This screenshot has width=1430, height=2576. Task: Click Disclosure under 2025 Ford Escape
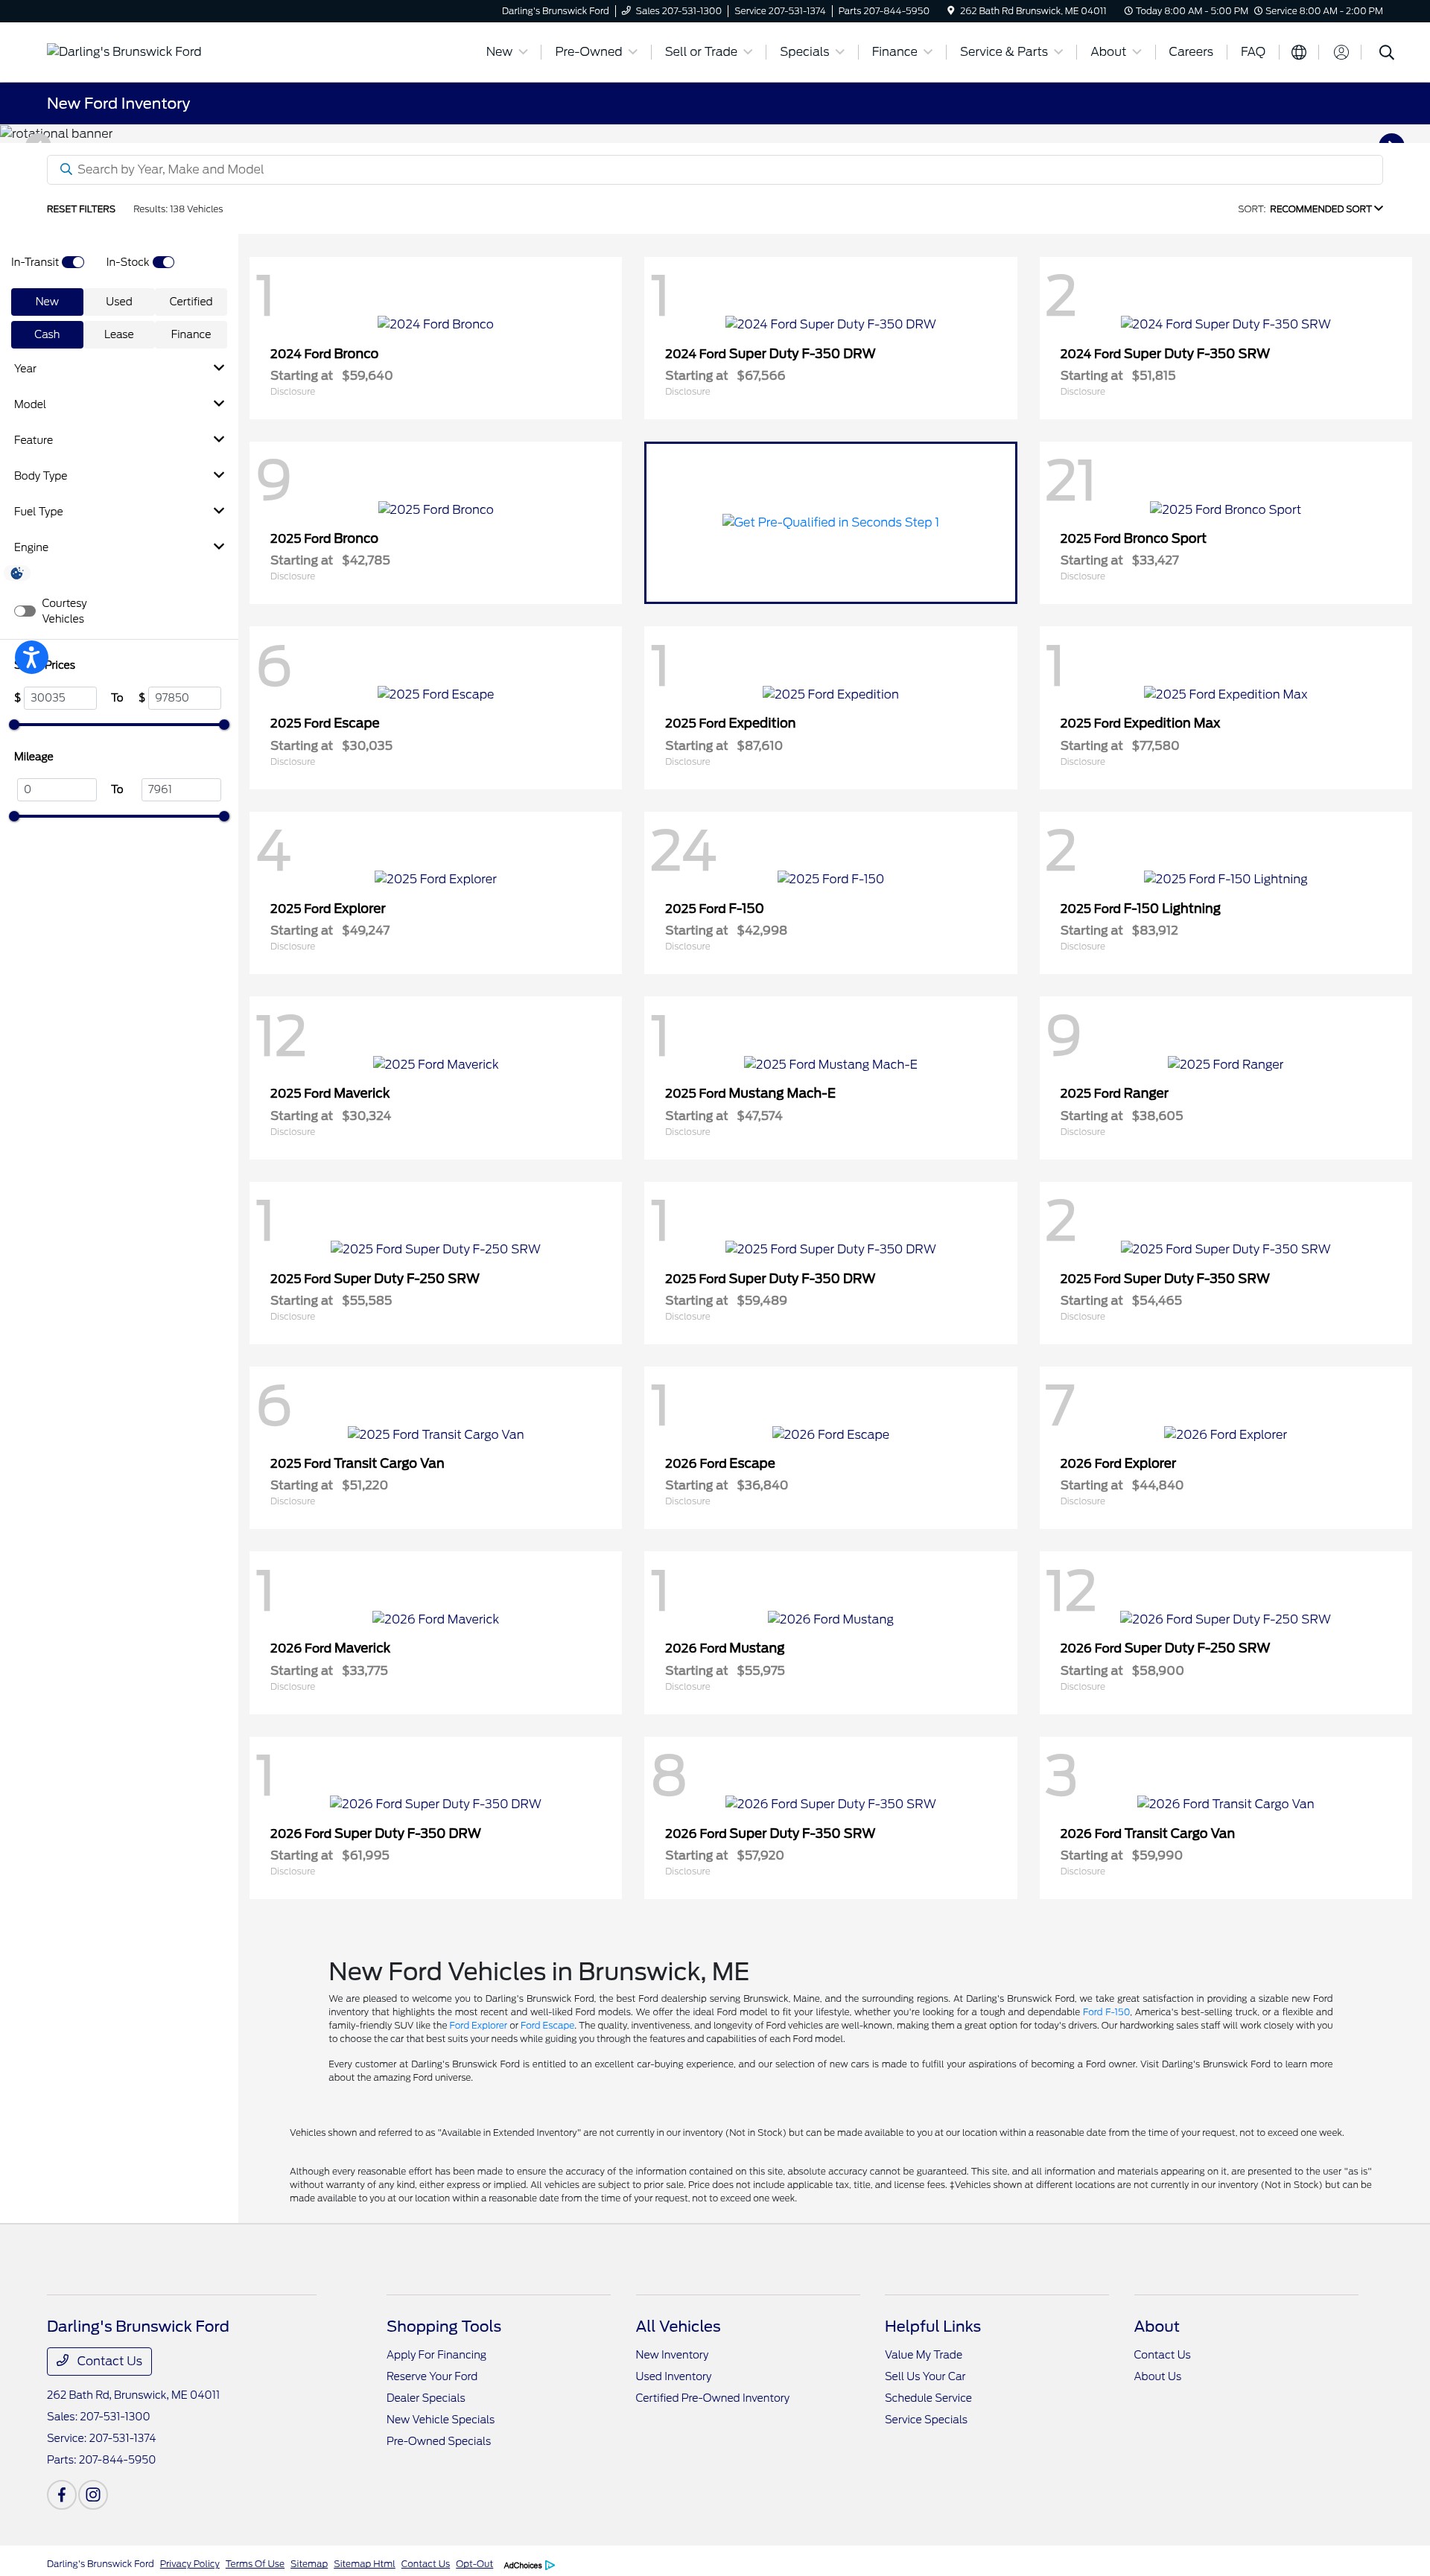(x=292, y=762)
